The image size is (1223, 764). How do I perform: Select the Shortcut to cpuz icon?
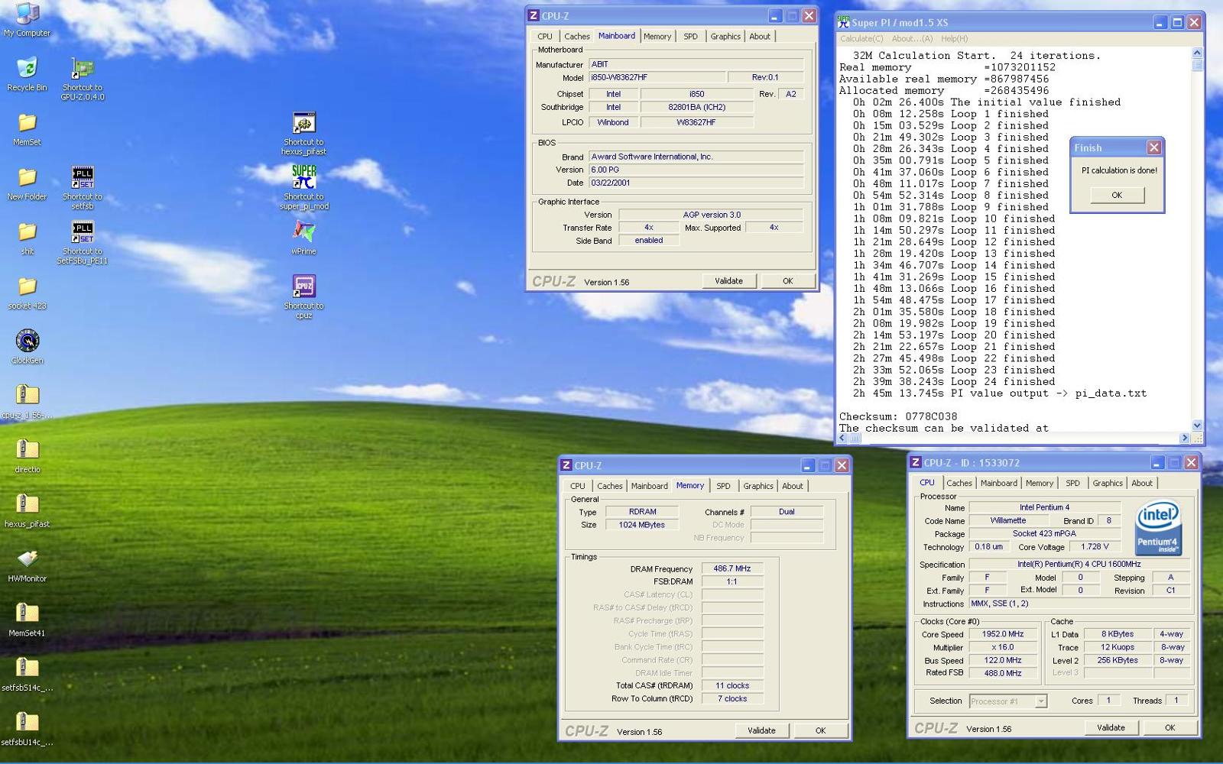pos(303,297)
